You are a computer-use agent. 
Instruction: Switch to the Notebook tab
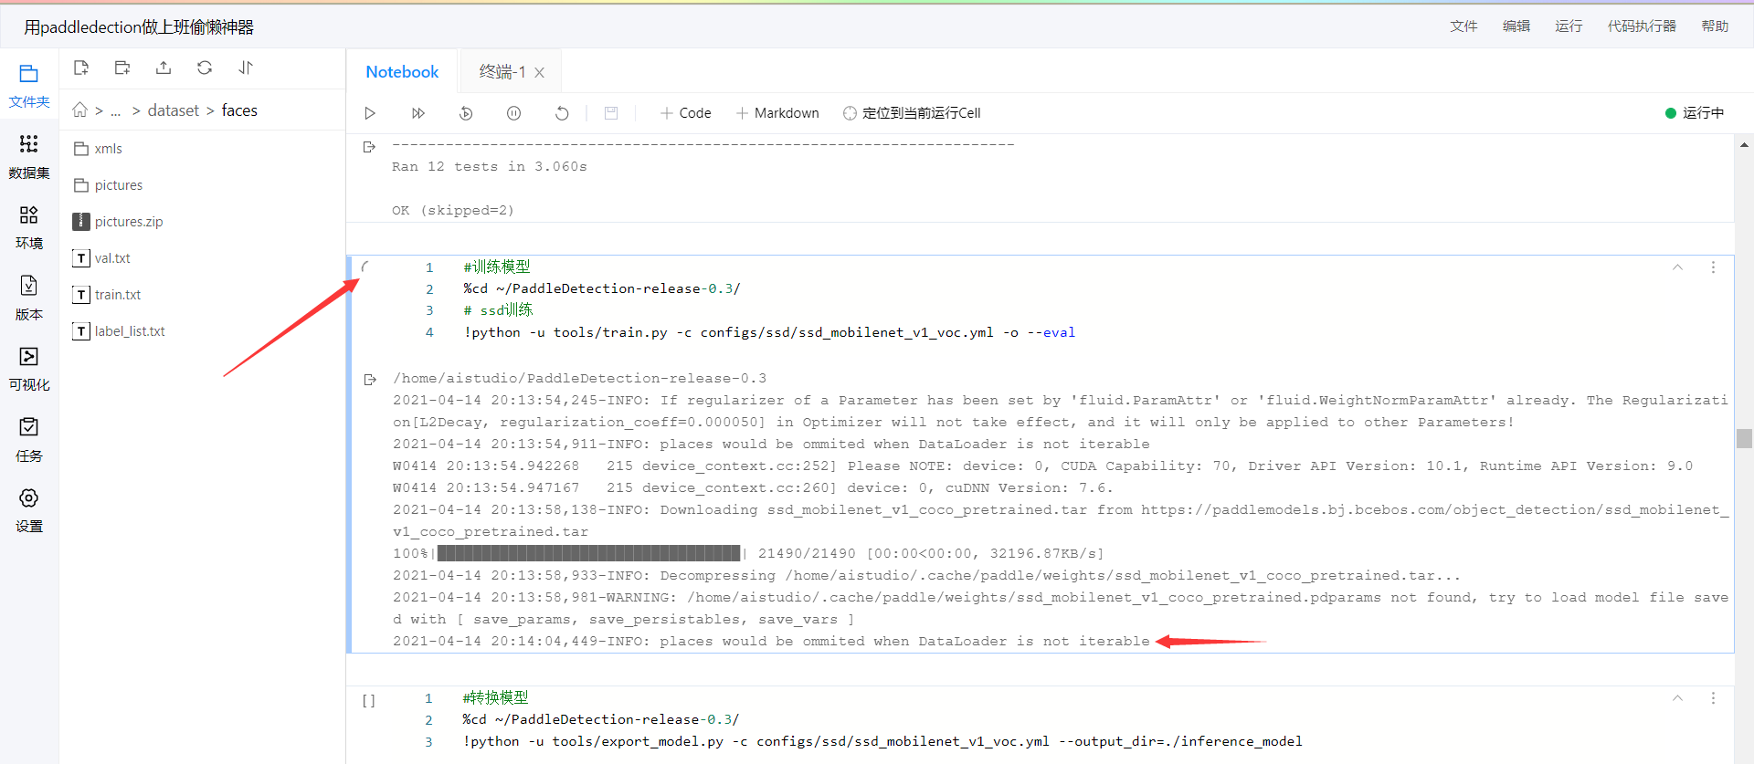point(402,71)
